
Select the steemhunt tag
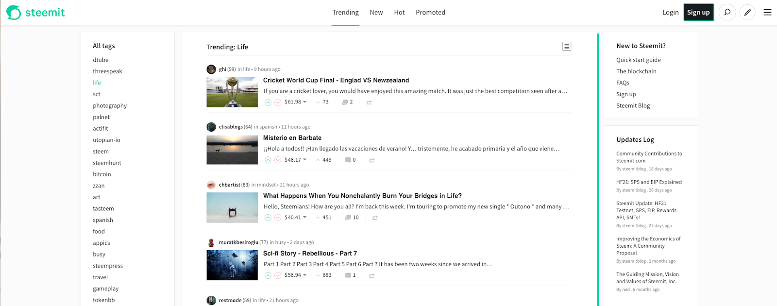pos(107,163)
